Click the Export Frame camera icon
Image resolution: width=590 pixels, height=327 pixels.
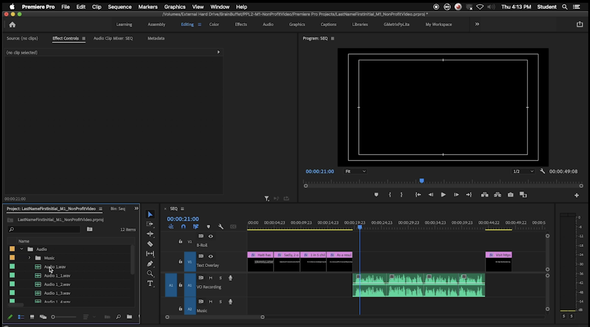coord(511,195)
